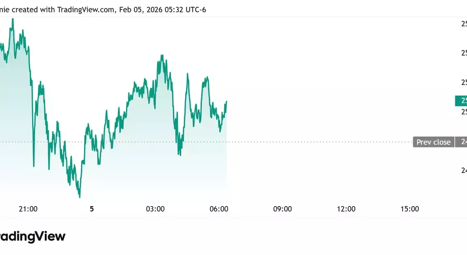The height and width of the screenshot is (255, 467).
Task: Click the 12:00 time axis label
Action: pyautogui.click(x=346, y=209)
